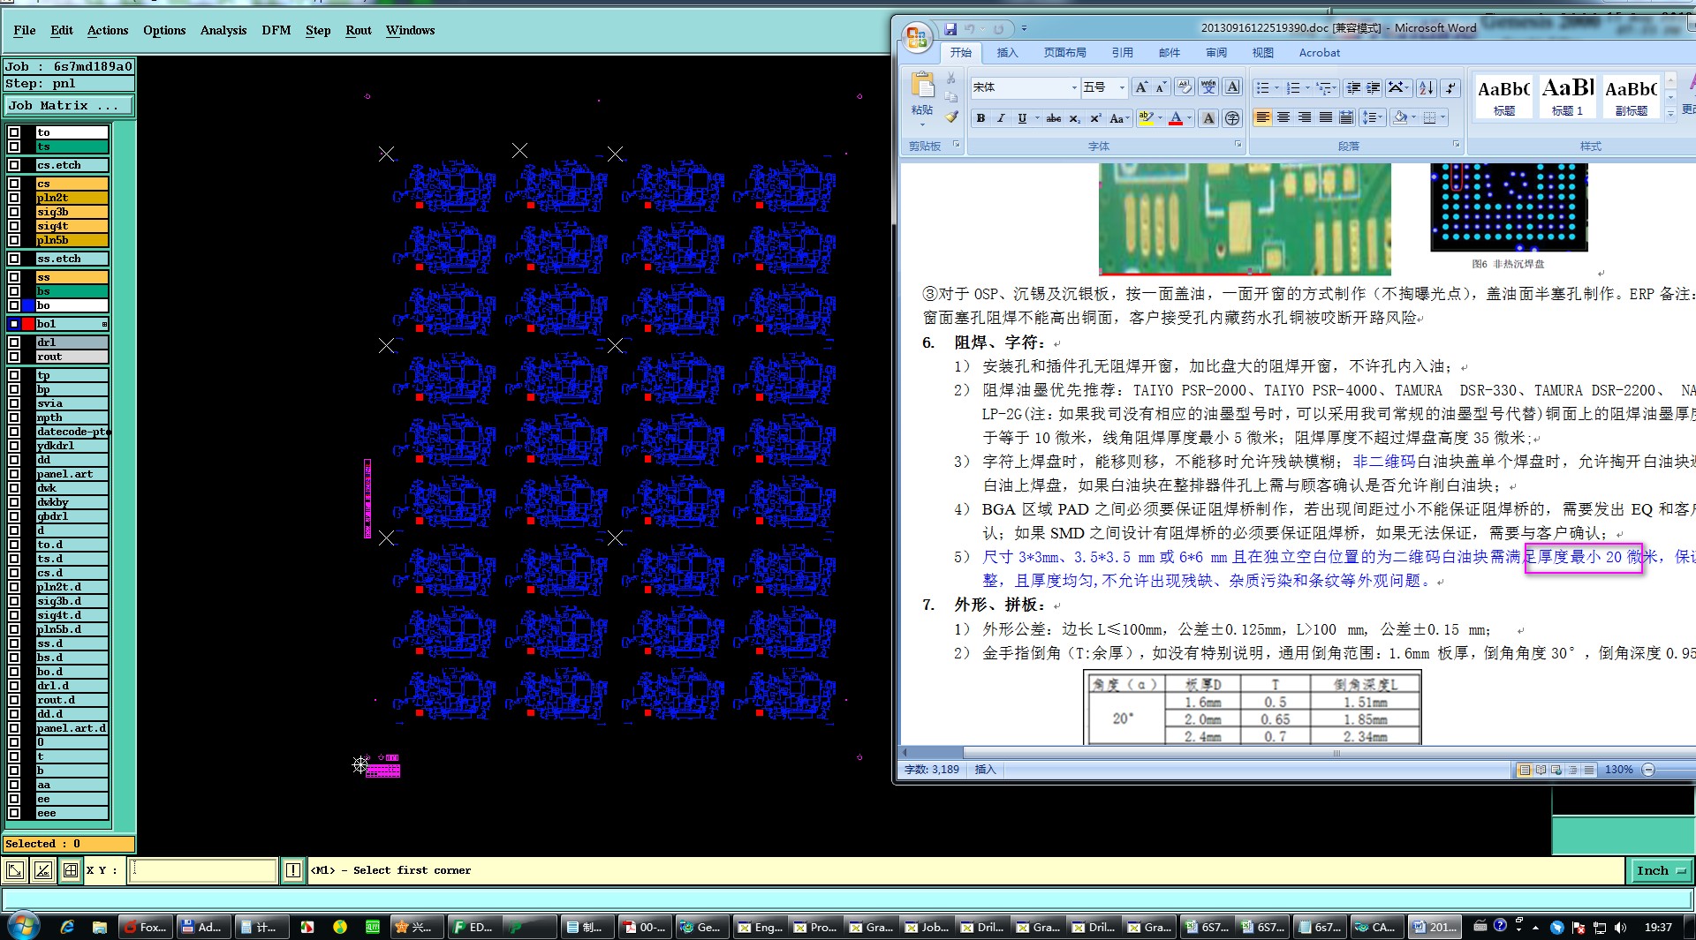Open font color dropdown arrow
The height and width of the screenshot is (940, 1696).
coord(1189,118)
